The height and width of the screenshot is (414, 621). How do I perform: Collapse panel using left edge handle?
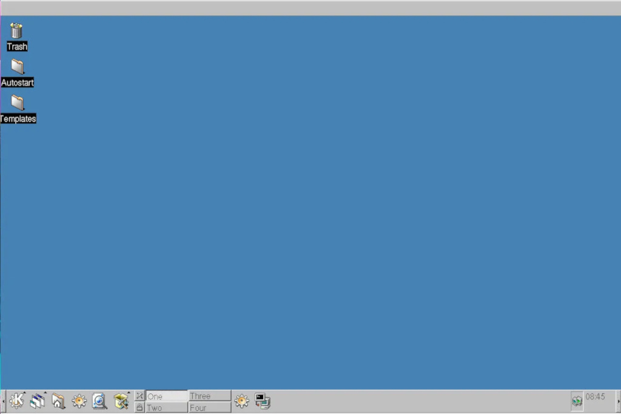click(2, 401)
